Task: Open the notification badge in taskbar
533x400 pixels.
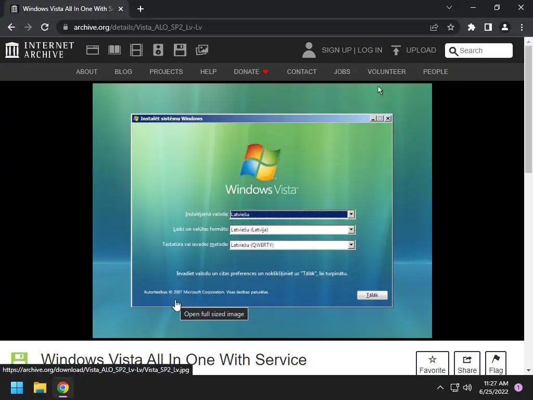Action: [x=518, y=387]
